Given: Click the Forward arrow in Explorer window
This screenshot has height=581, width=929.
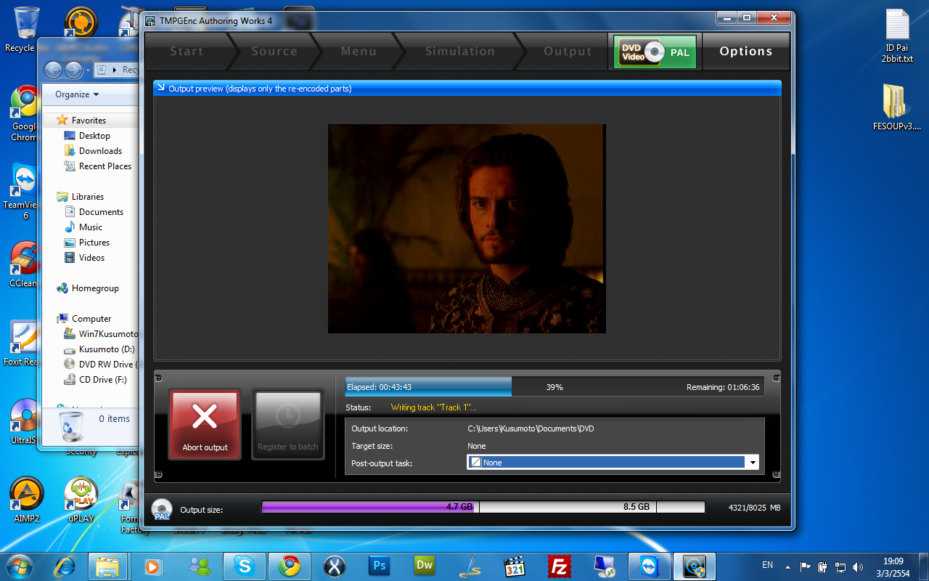Looking at the screenshot, I should 73,70.
